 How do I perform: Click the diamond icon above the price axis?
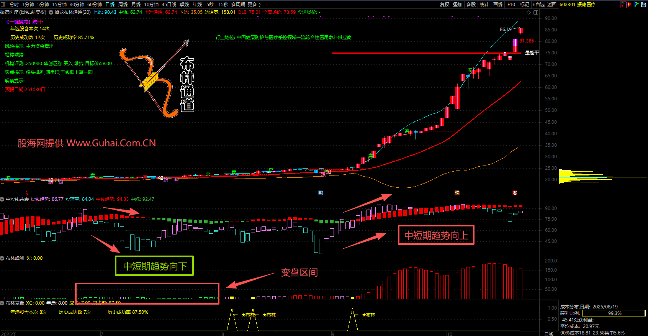[529, 12]
